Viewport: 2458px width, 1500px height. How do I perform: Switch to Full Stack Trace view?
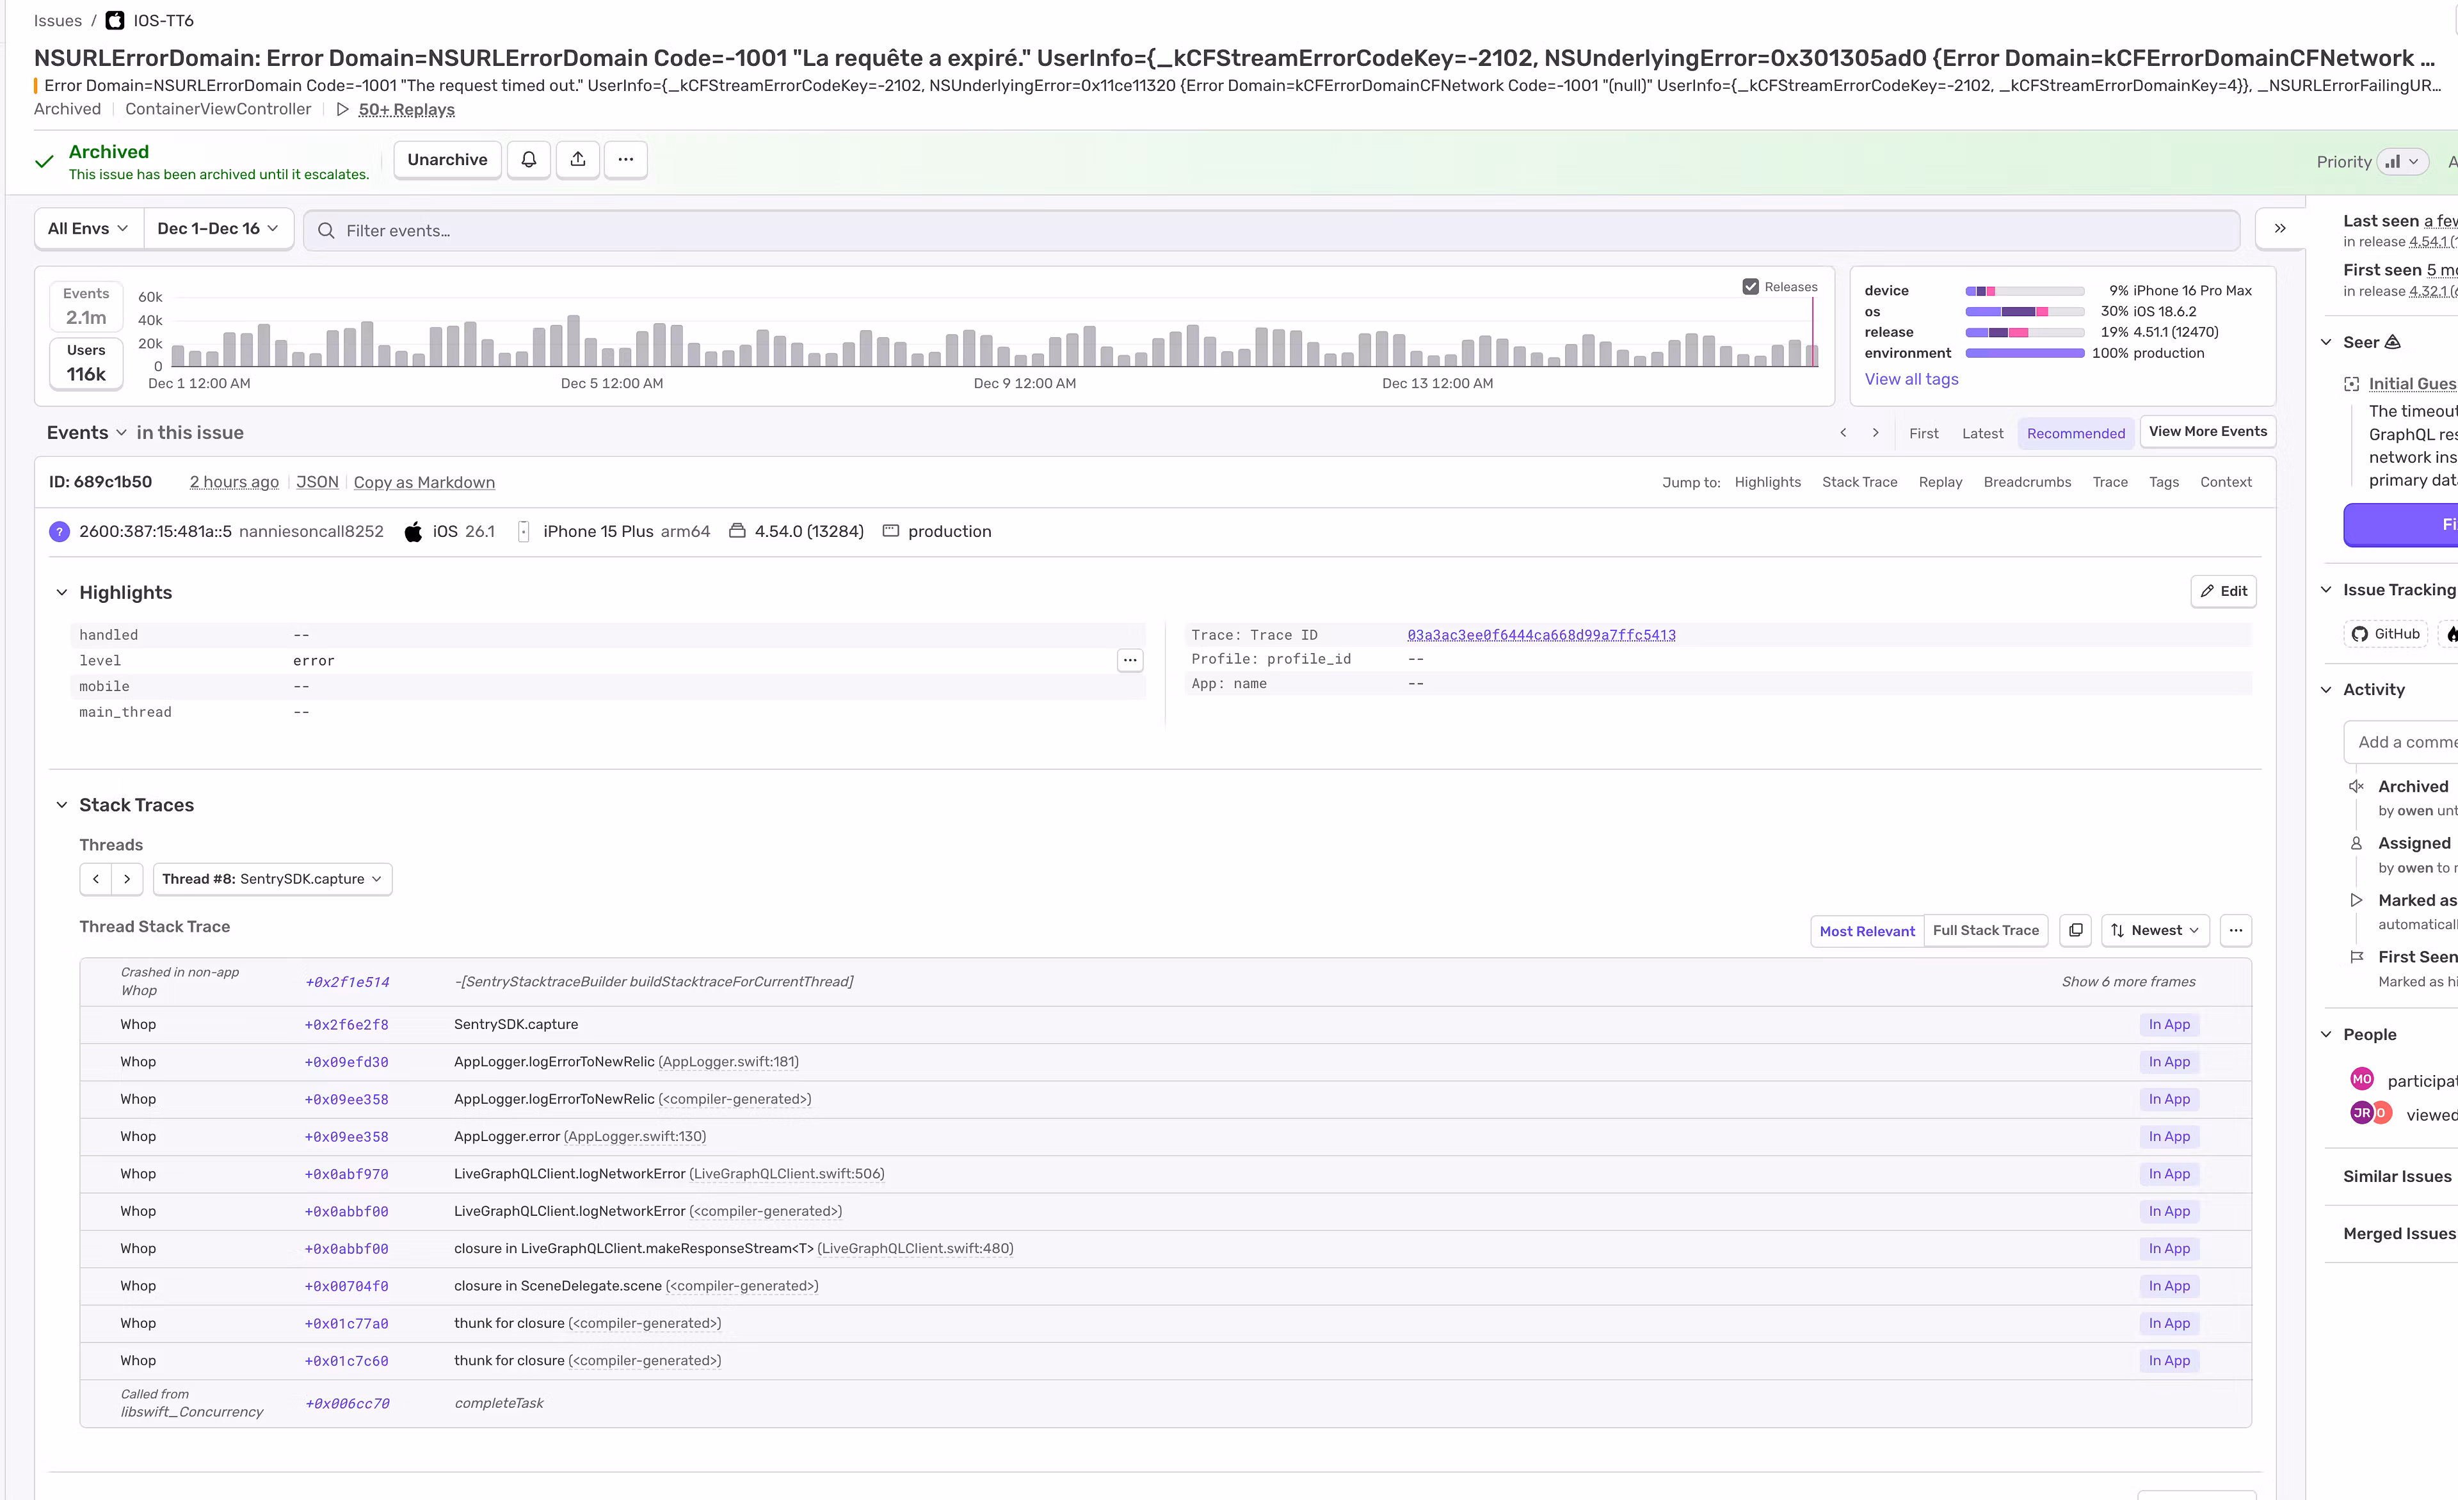[x=1985, y=930]
